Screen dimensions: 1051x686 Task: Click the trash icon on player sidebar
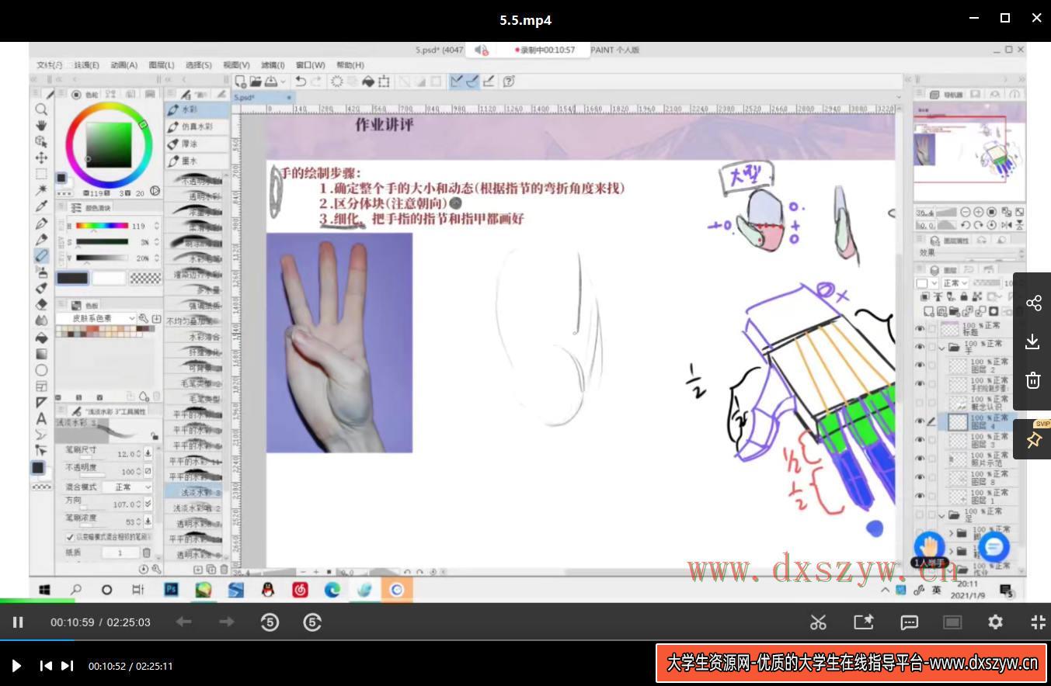click(x=1033, y=380)
